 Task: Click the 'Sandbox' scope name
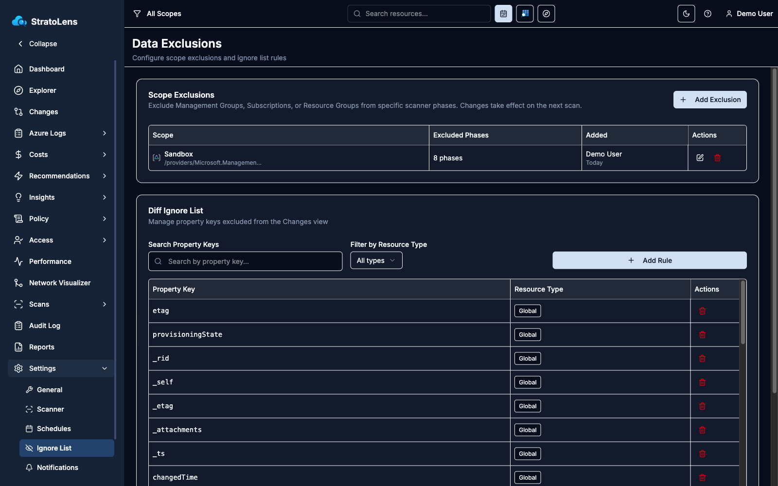[178, 154]
